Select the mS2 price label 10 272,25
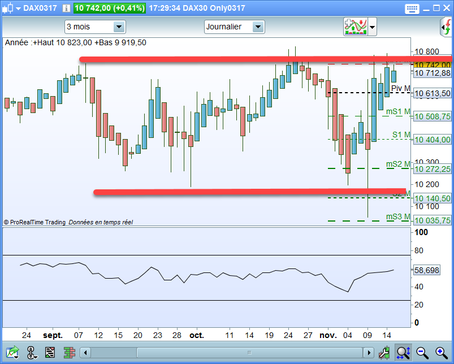 (433, 169)
